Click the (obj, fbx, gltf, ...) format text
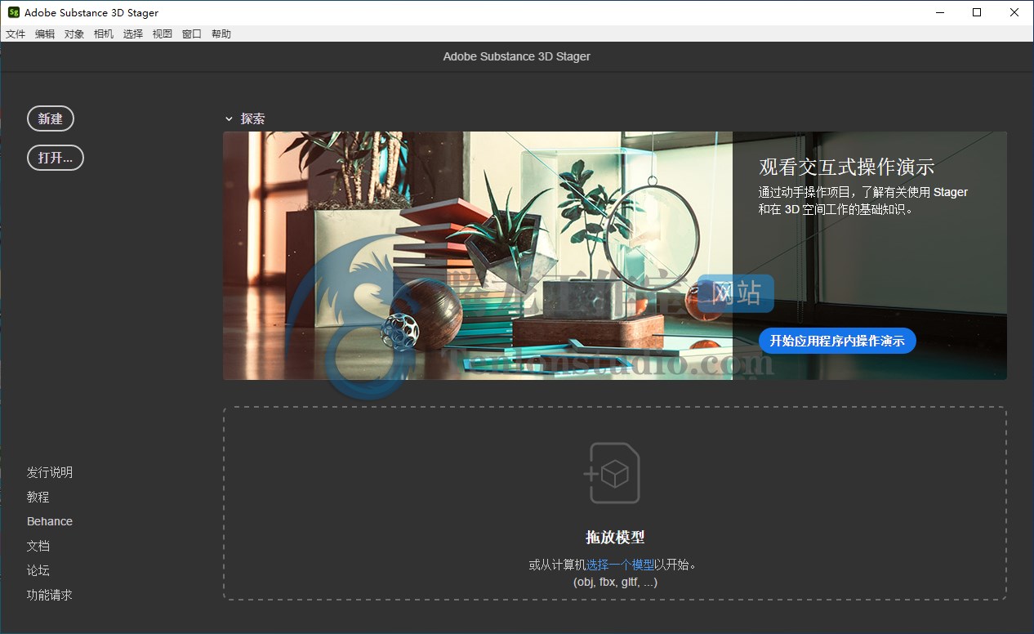The height and width of the screenshot is (634, 1034). point(615,582)
